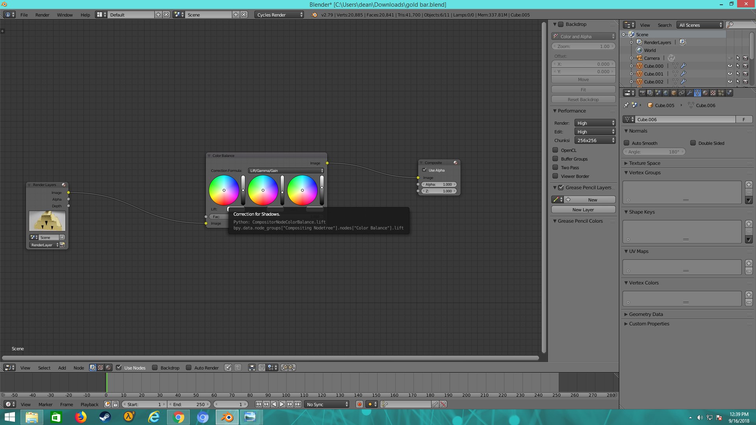Open the Node menu in node editor
756x425 pixels.
[78, 368]
